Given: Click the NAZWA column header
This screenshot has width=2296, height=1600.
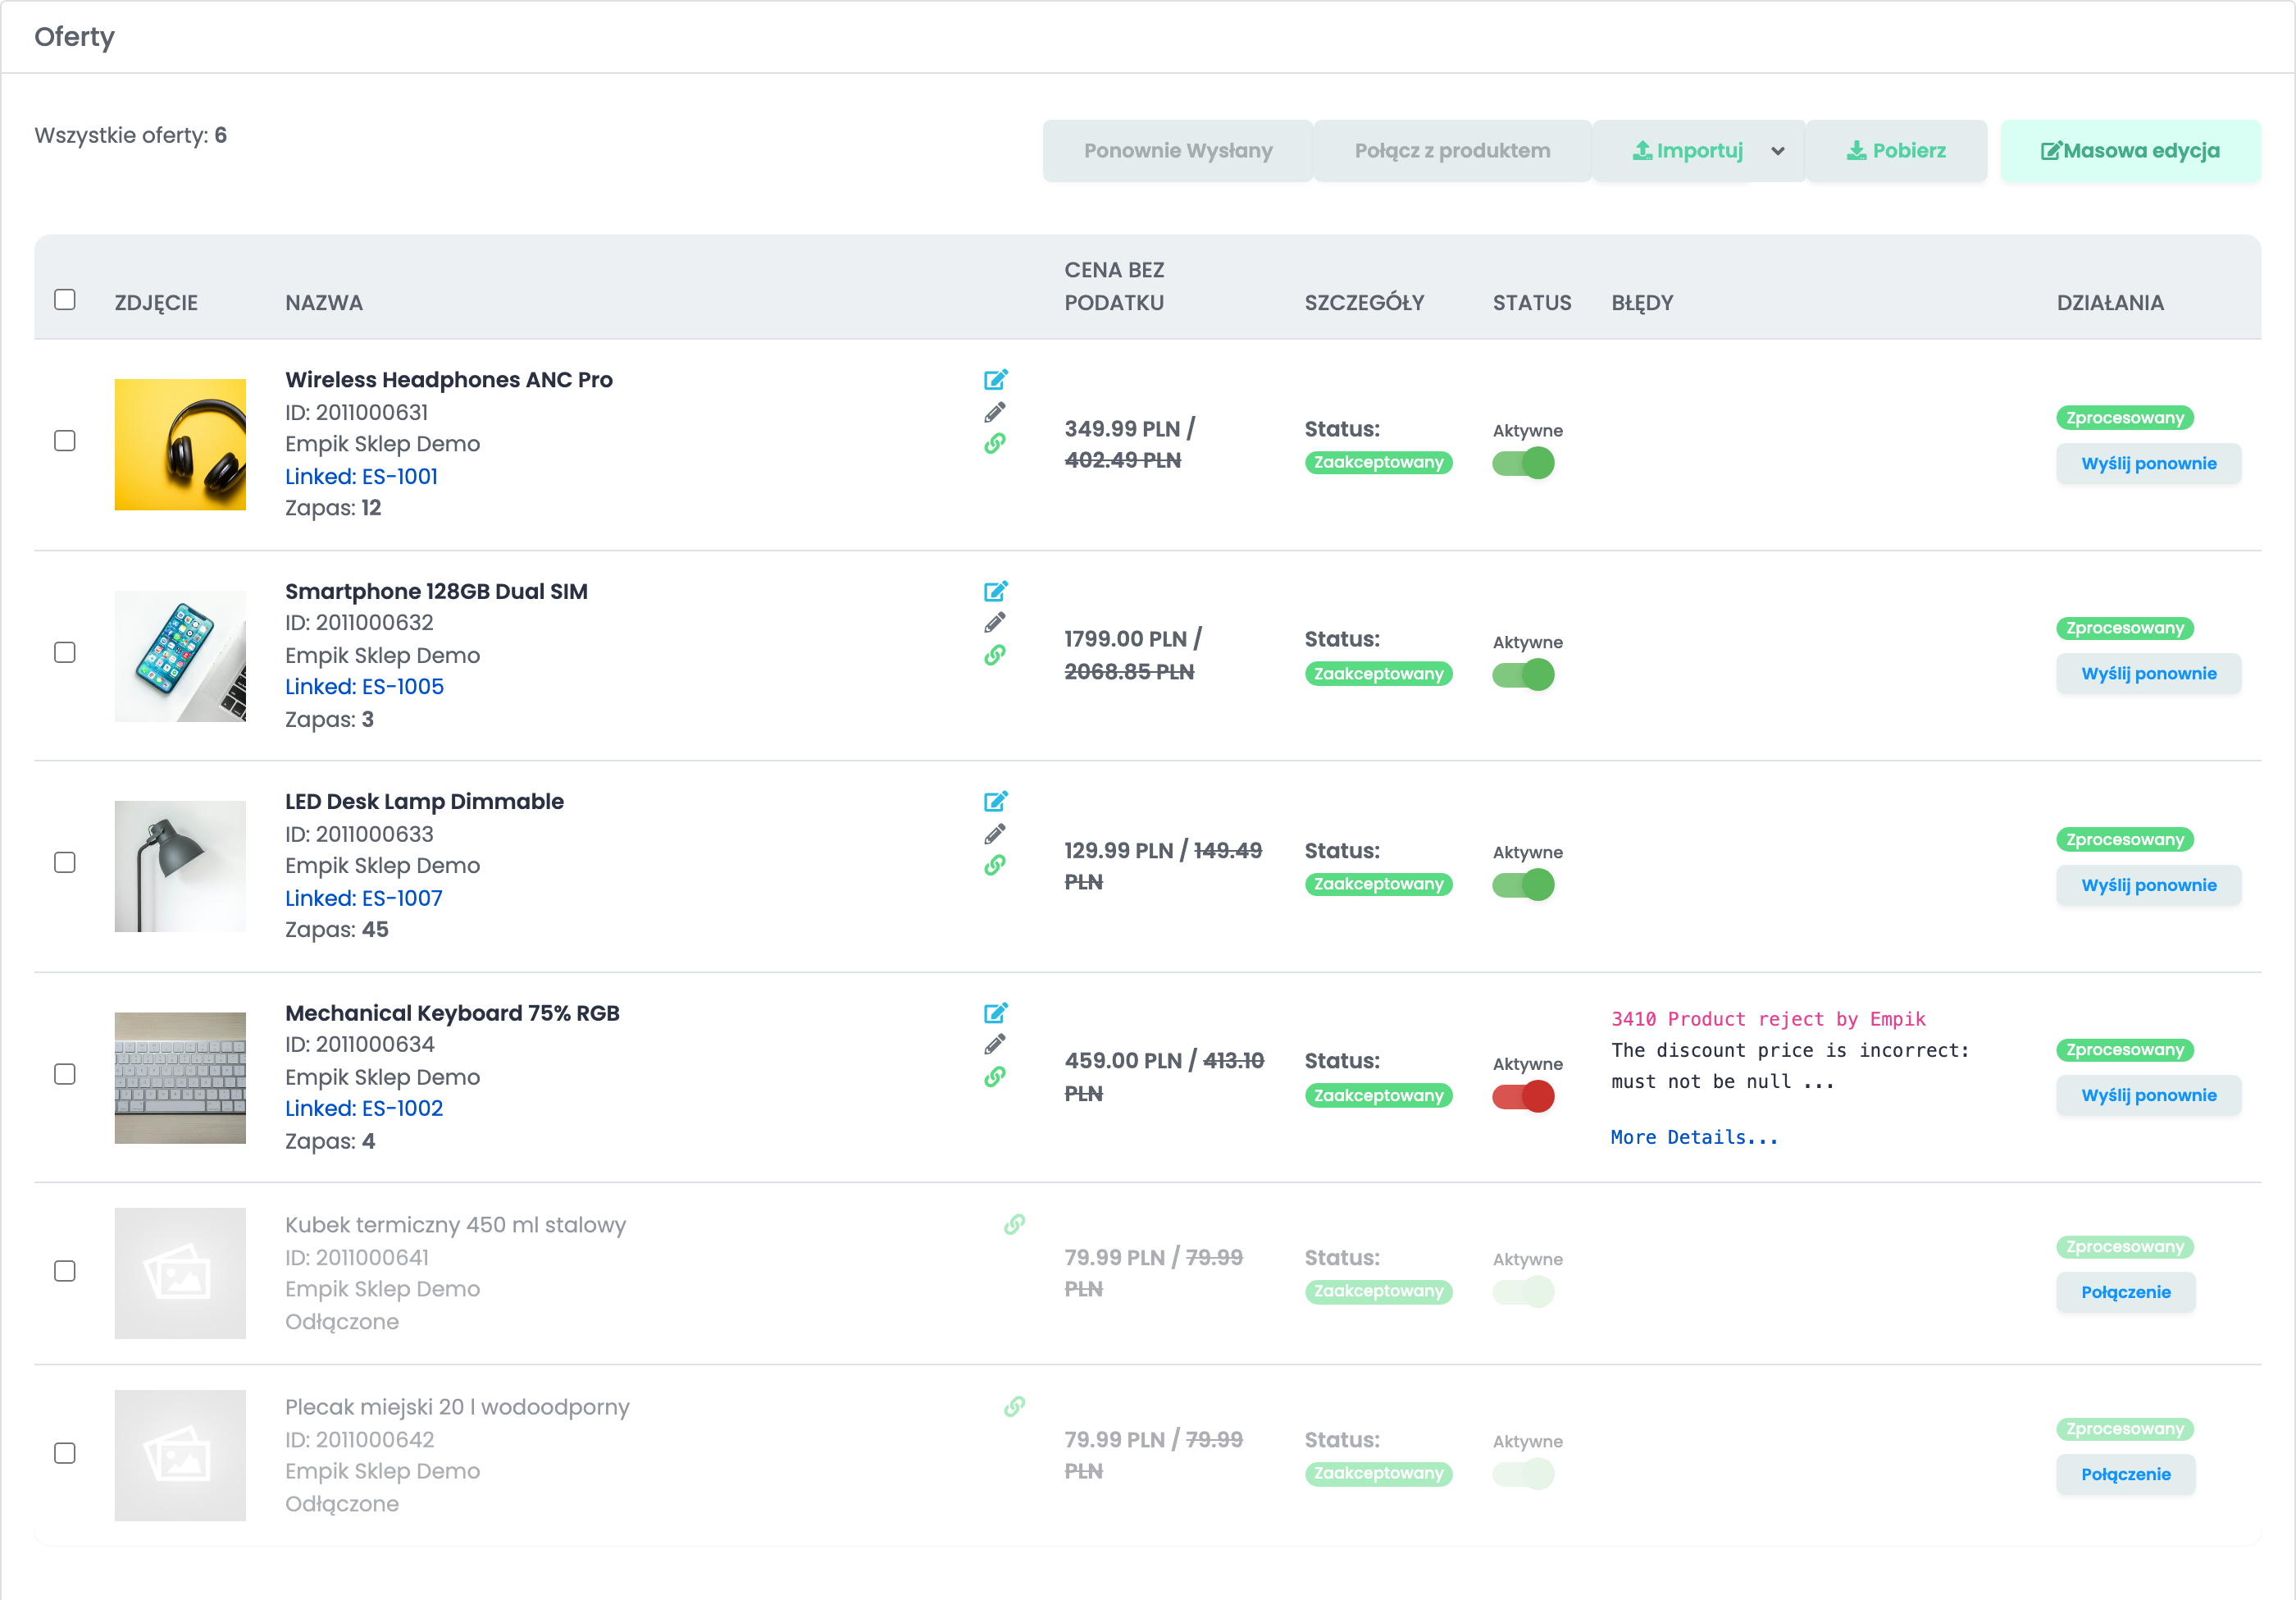Looking at the screenshot, I should (x=324, y=302).
